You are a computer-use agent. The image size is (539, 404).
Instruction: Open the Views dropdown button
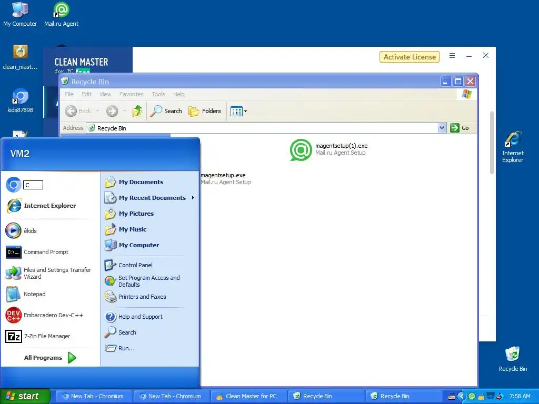click(x=238, y=112)
